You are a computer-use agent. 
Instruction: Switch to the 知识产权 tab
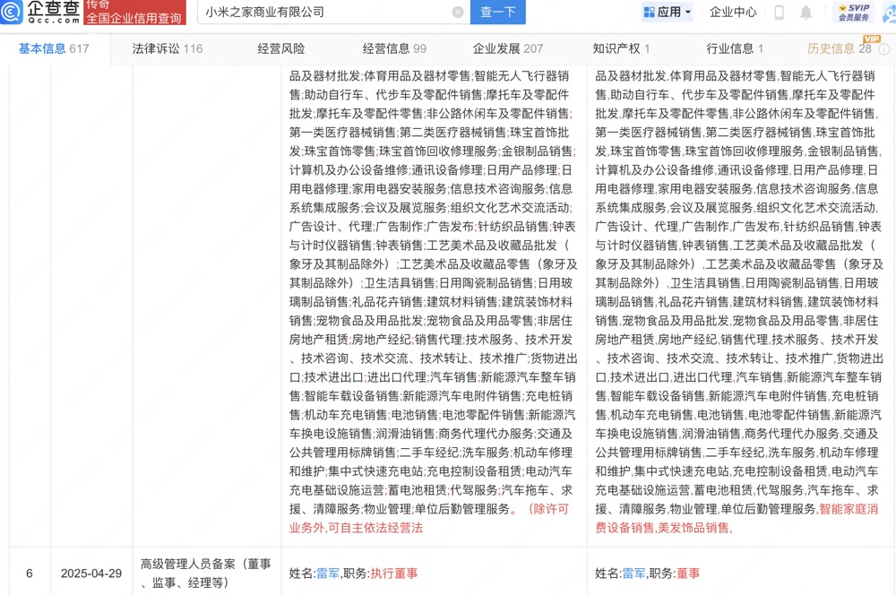621,48
